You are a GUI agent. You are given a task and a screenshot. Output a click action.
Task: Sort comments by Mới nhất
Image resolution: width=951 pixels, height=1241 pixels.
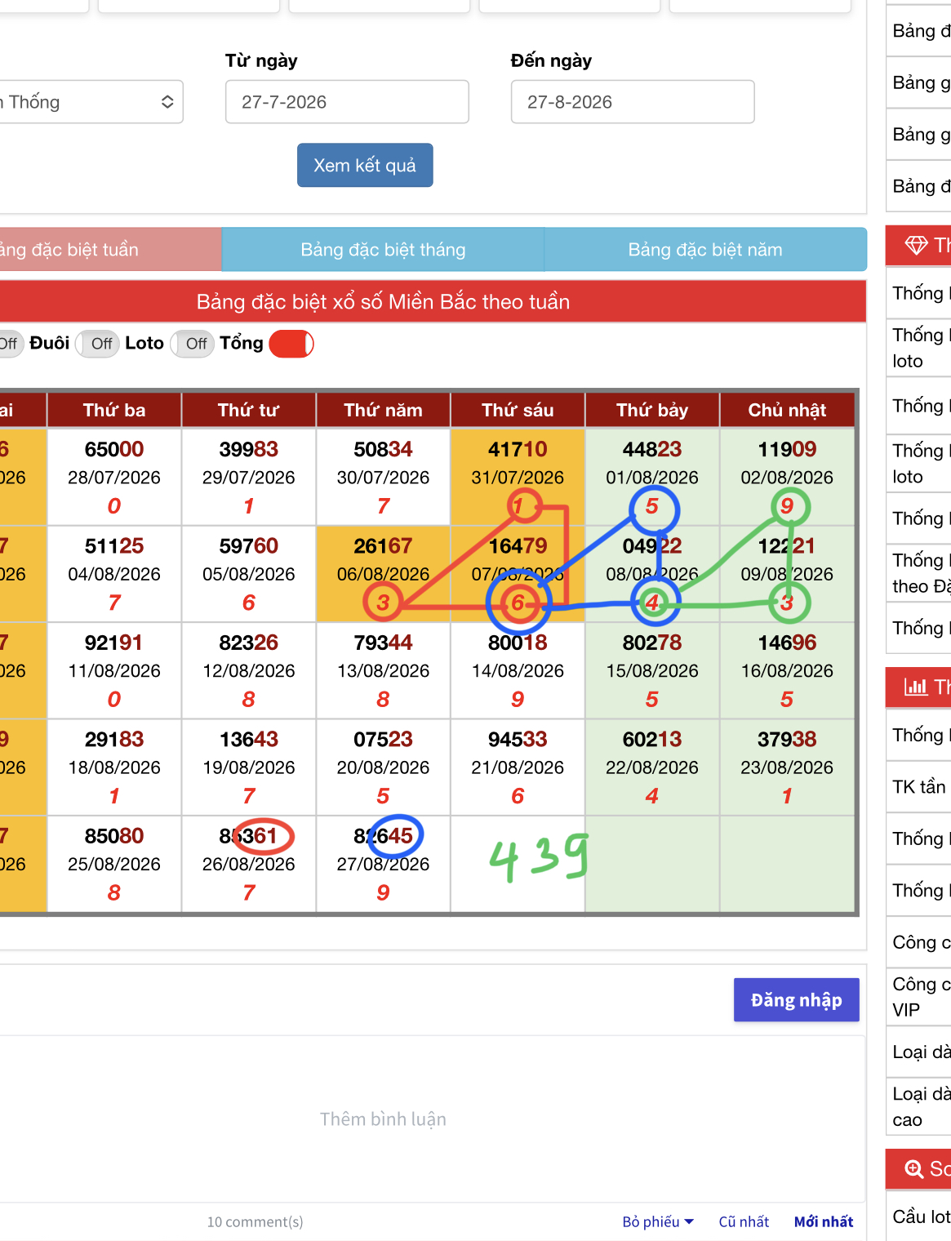824,1222
